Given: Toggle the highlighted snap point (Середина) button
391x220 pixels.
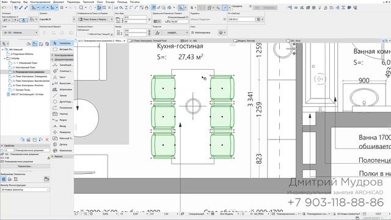Looking at the screenshot, I should (225, 8).
